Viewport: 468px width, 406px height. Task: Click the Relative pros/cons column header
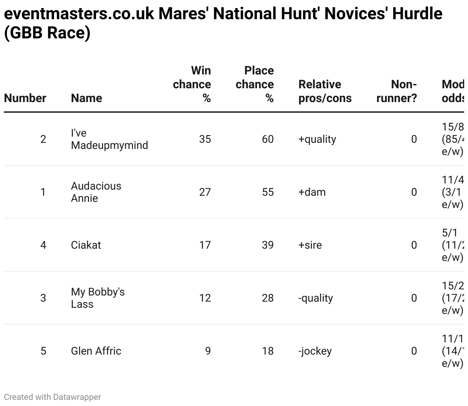325,91
